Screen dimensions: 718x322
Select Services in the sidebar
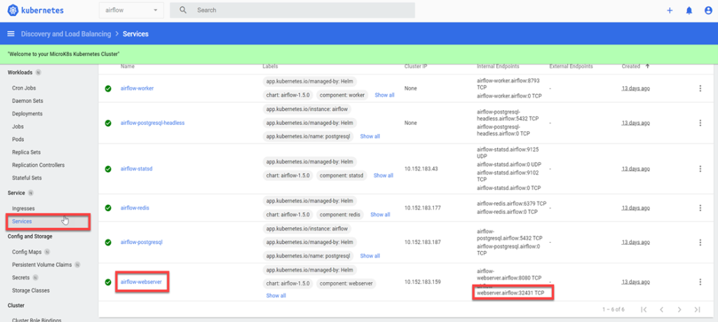coord(22,222)
